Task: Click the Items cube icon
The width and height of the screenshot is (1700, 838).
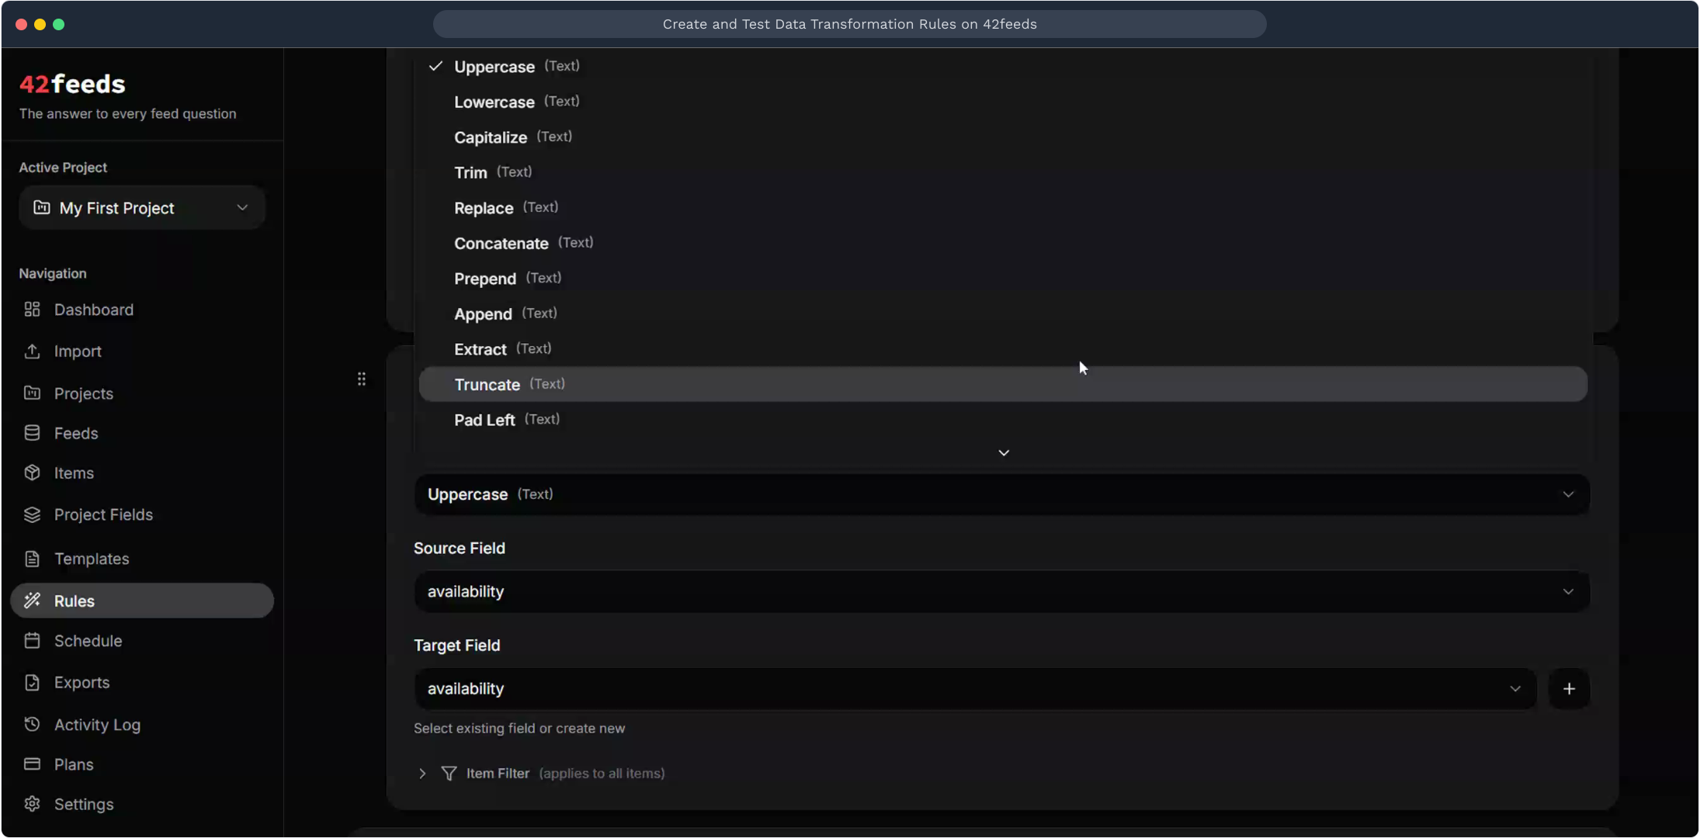Action: pos(32,473)
